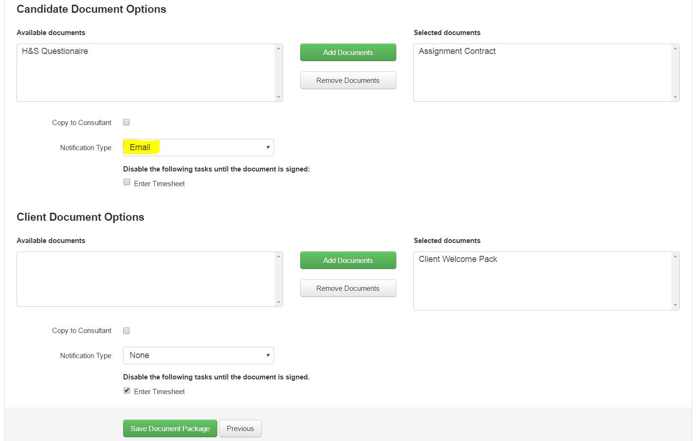Click down arrow of candidate available documents scrollbar
Screen dimensions: 696x441
click(278, 97)
